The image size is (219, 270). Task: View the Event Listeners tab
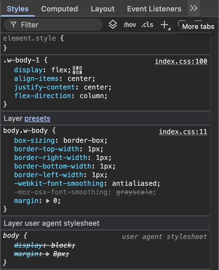point(154,9)
